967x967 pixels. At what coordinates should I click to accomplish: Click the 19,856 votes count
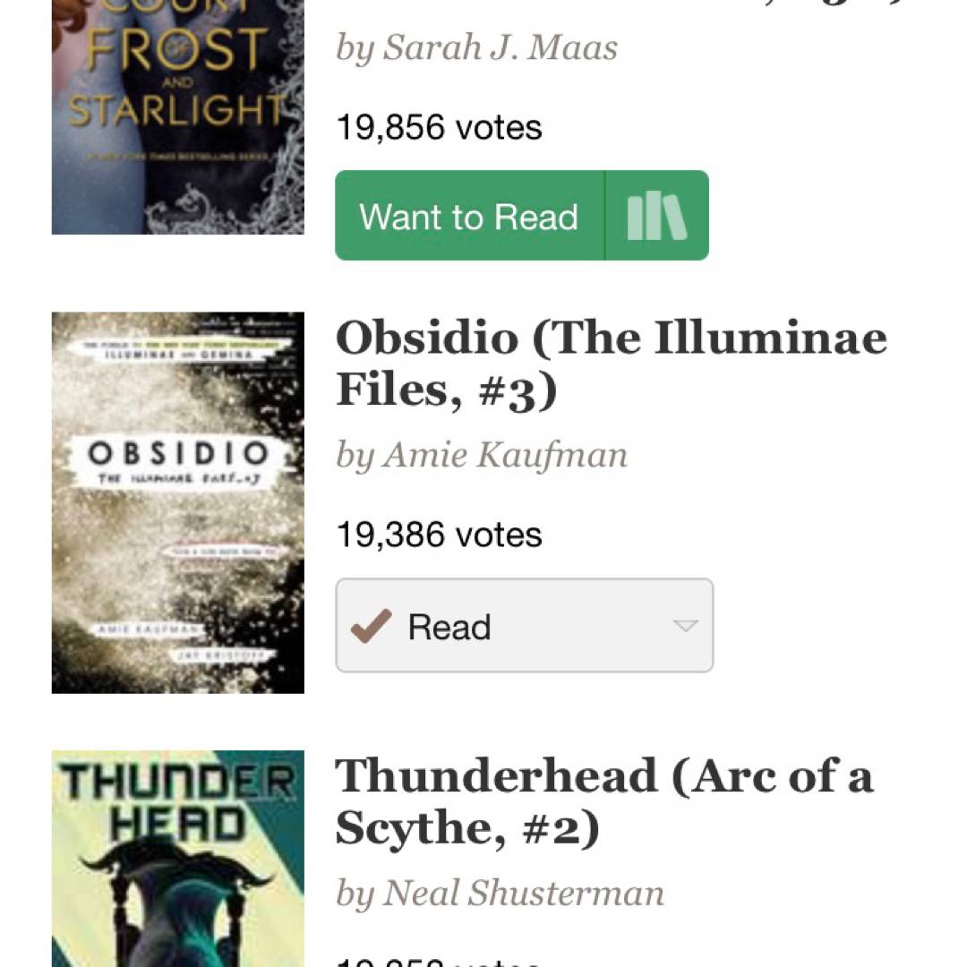[439, 127]
